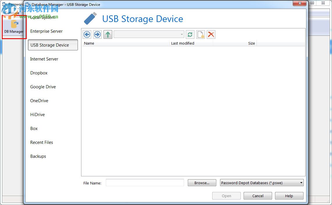Switch to the Enterprise Server tab
332x205 pixels.
click(47, 31)
